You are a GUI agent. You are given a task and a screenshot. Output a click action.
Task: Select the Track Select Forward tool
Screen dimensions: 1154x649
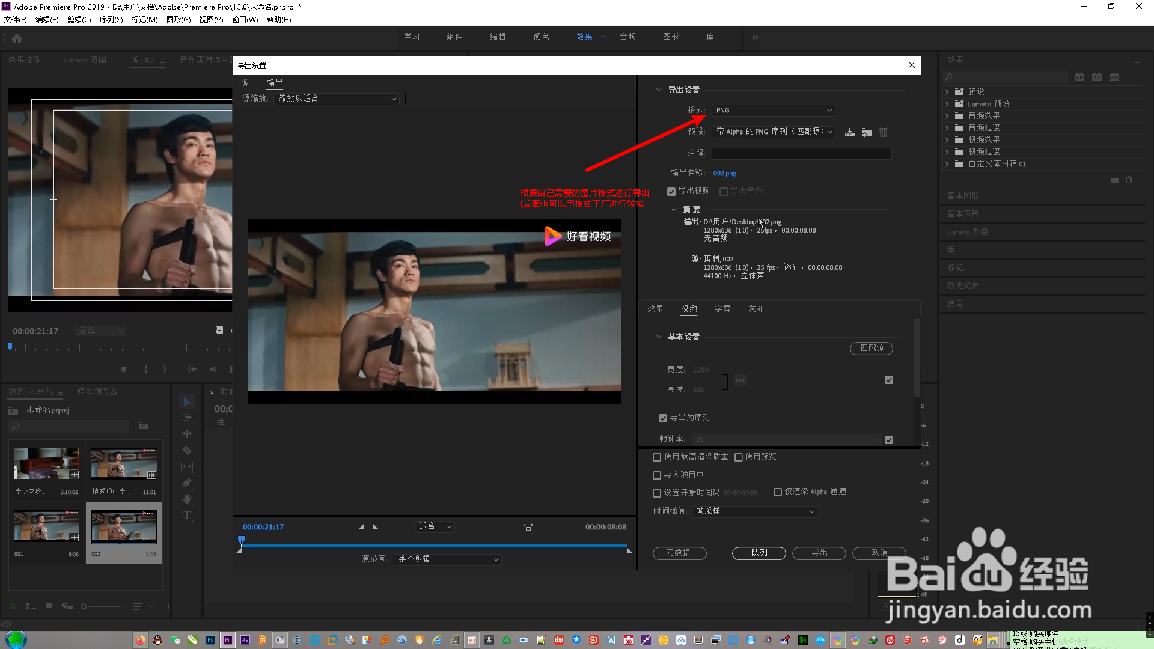click(187, 418)
